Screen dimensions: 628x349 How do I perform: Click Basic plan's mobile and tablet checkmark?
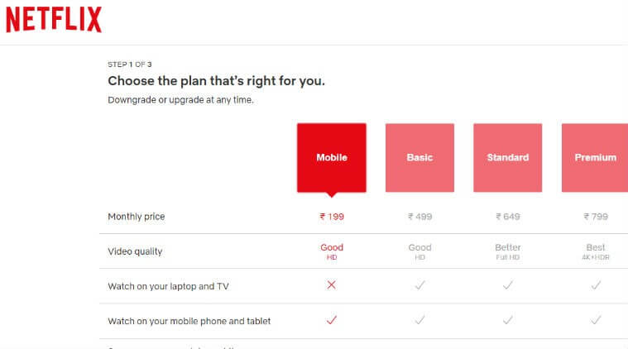coord(419,320)
